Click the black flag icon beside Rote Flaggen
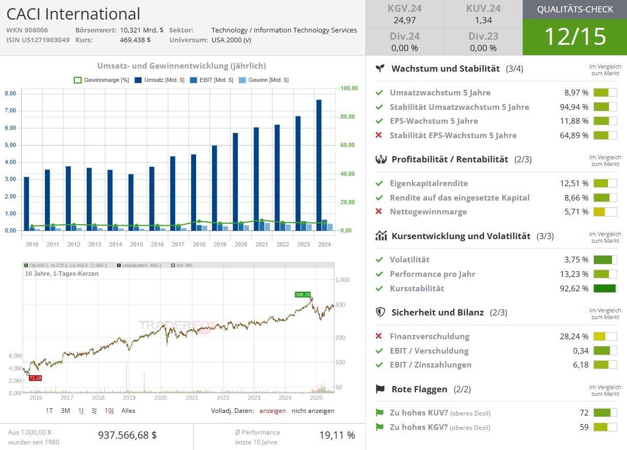 pos(380,389)
